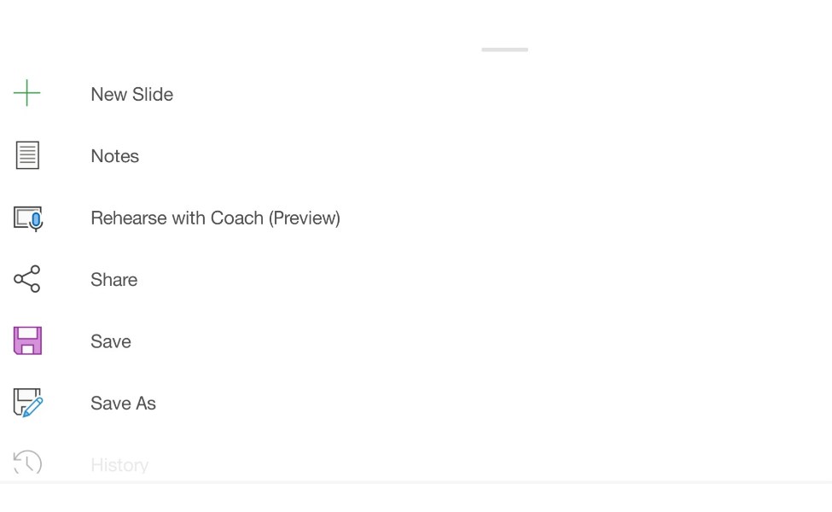This screenshot has height=512, width=832.
Task: Tap the three-node Share icon
Action: (27, 279)
